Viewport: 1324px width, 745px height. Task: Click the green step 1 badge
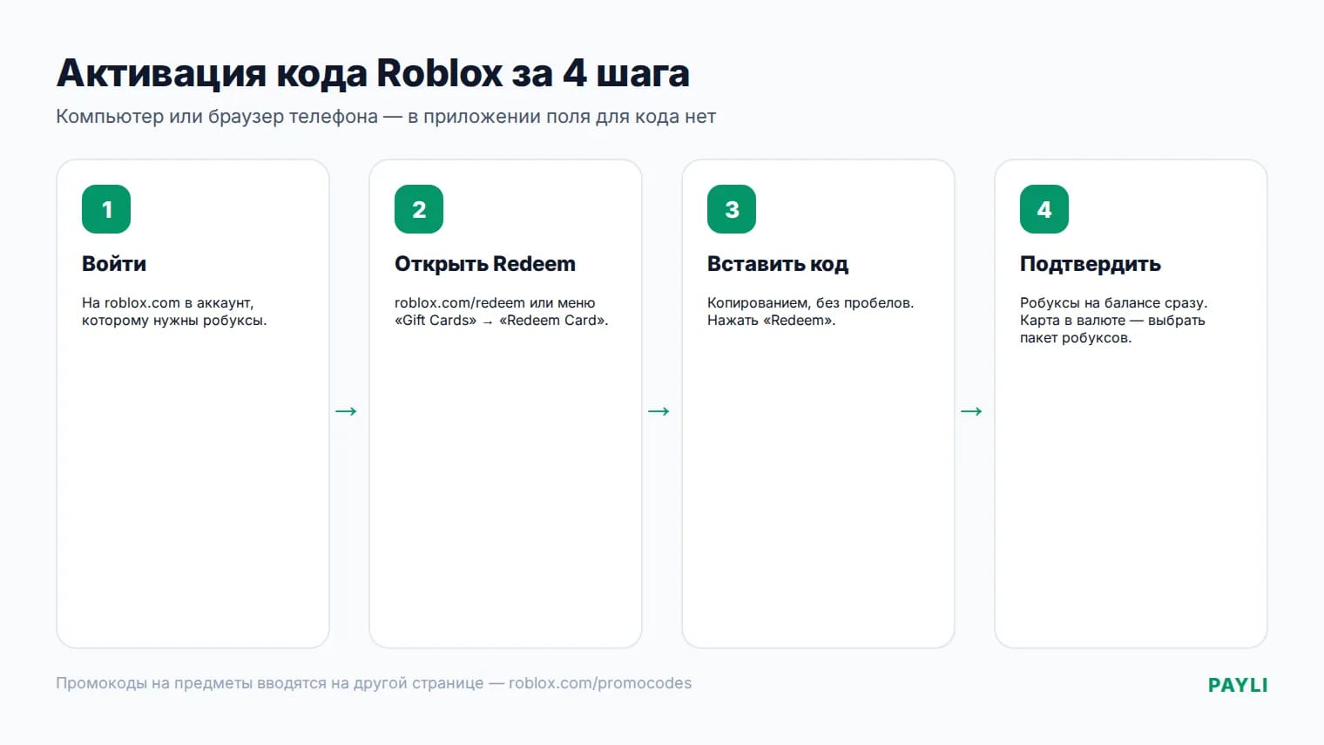pos(106,209)
